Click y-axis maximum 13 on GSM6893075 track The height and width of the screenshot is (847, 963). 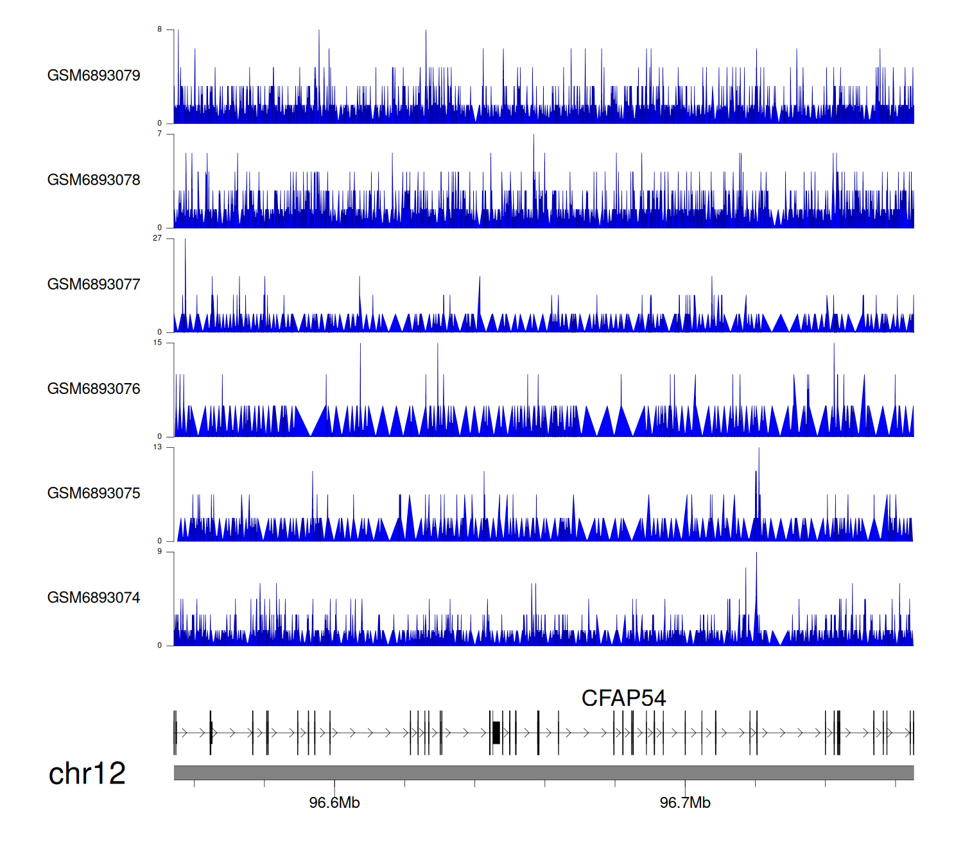(x=157, y=447)
